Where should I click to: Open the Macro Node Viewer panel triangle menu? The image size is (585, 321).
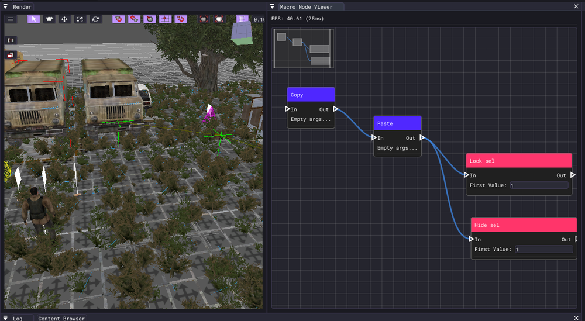click(273, 6)
